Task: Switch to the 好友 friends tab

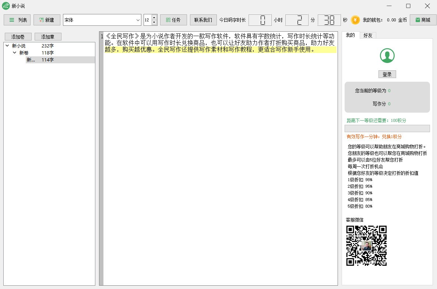Action: [x=368, y=35]
